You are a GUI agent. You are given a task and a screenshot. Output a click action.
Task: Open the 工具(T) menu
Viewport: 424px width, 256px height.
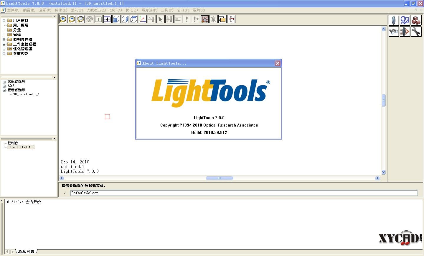click(x=167, y=10)
